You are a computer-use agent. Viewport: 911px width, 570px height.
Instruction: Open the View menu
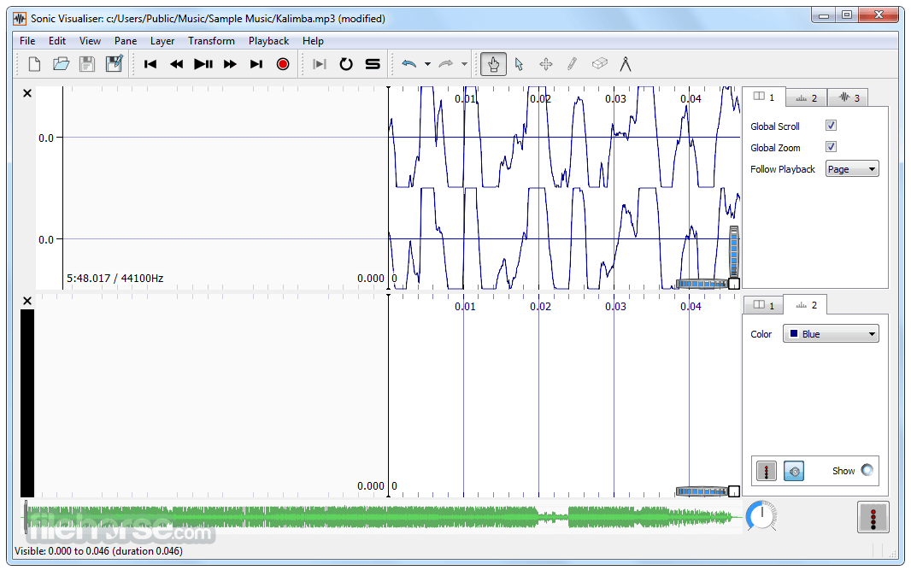pos(90,41)
